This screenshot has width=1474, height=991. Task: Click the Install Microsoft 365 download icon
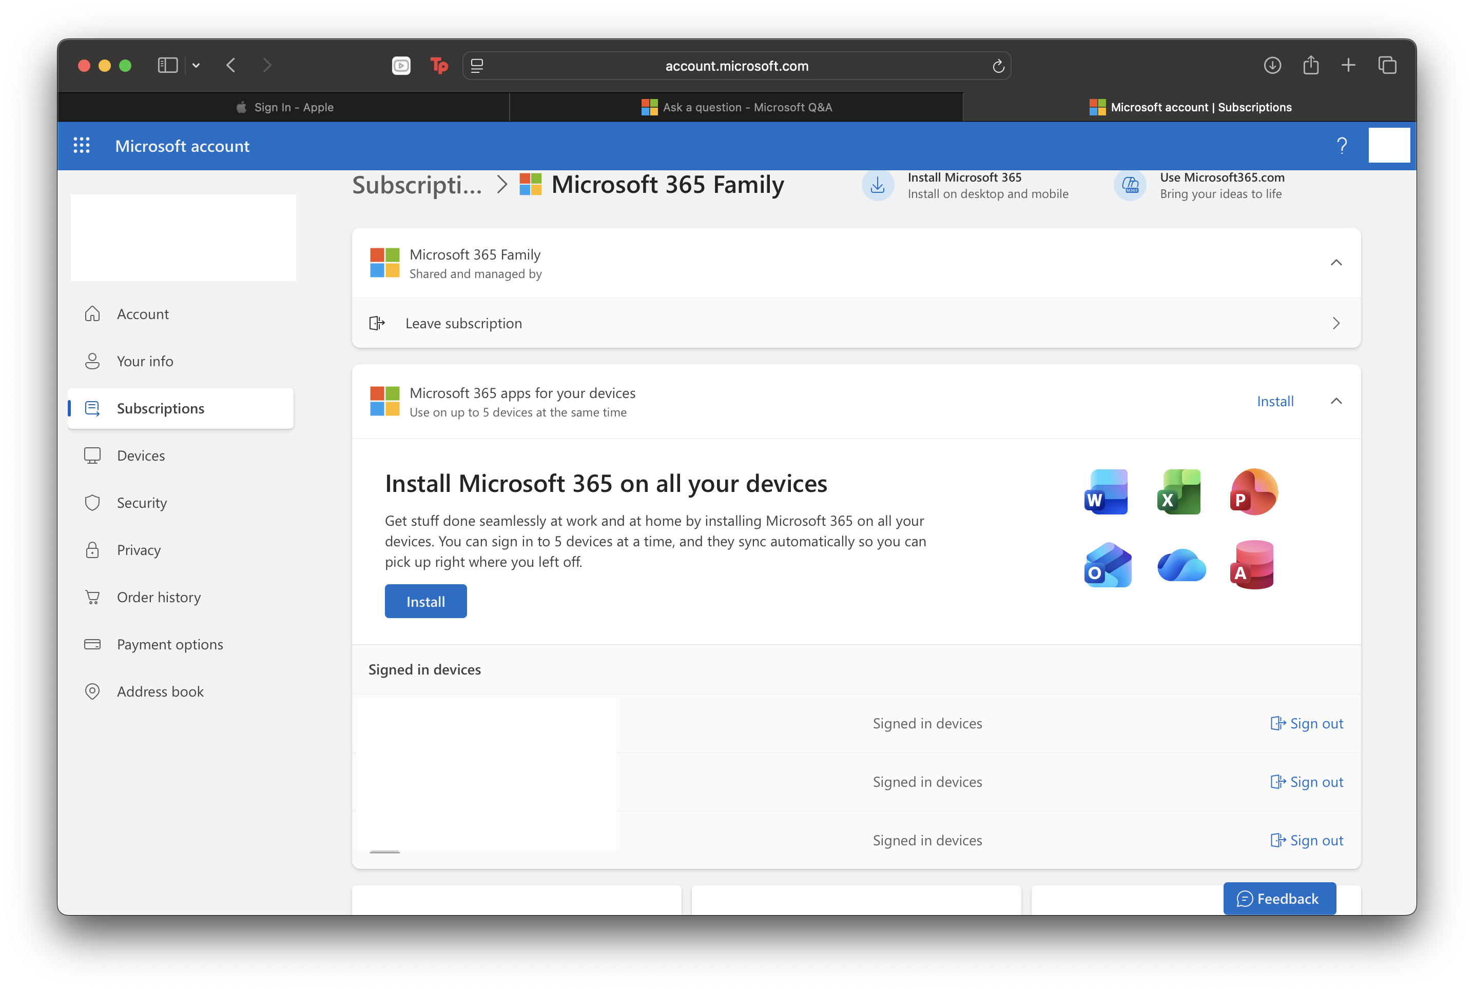click(x=878, y=186)
